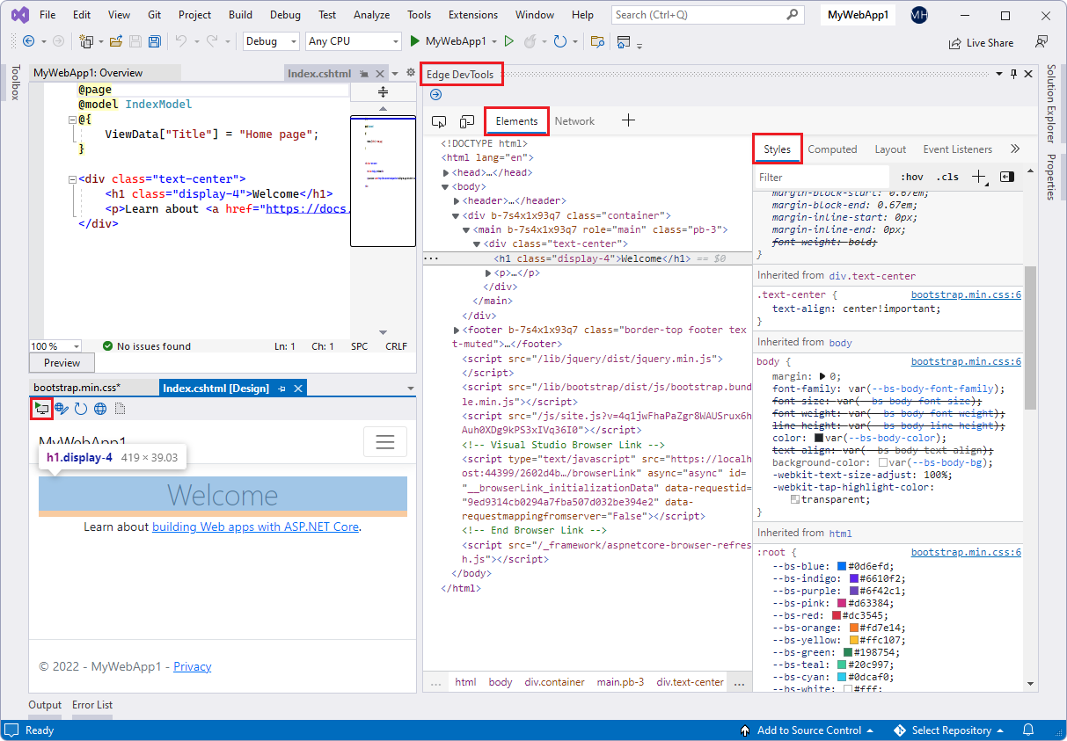Screen dimensions: 1067x741
Task: Switch to the Network tab in DevTools
Action: (x=574, y=120)
